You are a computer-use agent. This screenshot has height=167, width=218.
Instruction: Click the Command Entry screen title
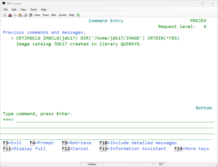click(x=106, y=21)
